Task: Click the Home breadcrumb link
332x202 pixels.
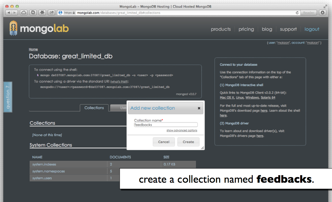Action: pos(33,49)
